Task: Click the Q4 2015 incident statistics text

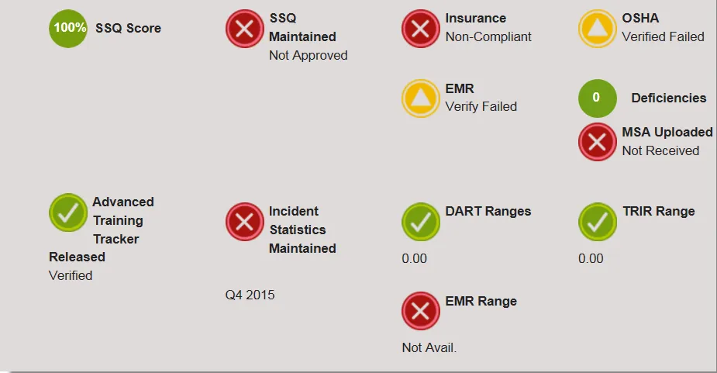Action: point(250,295)
